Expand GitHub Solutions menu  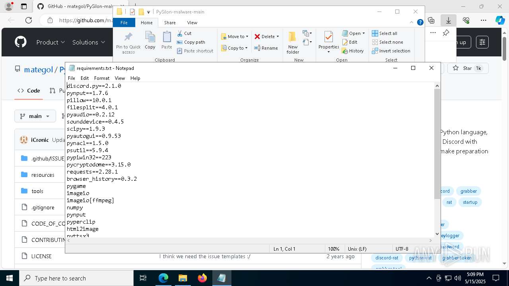click(89, 42)
